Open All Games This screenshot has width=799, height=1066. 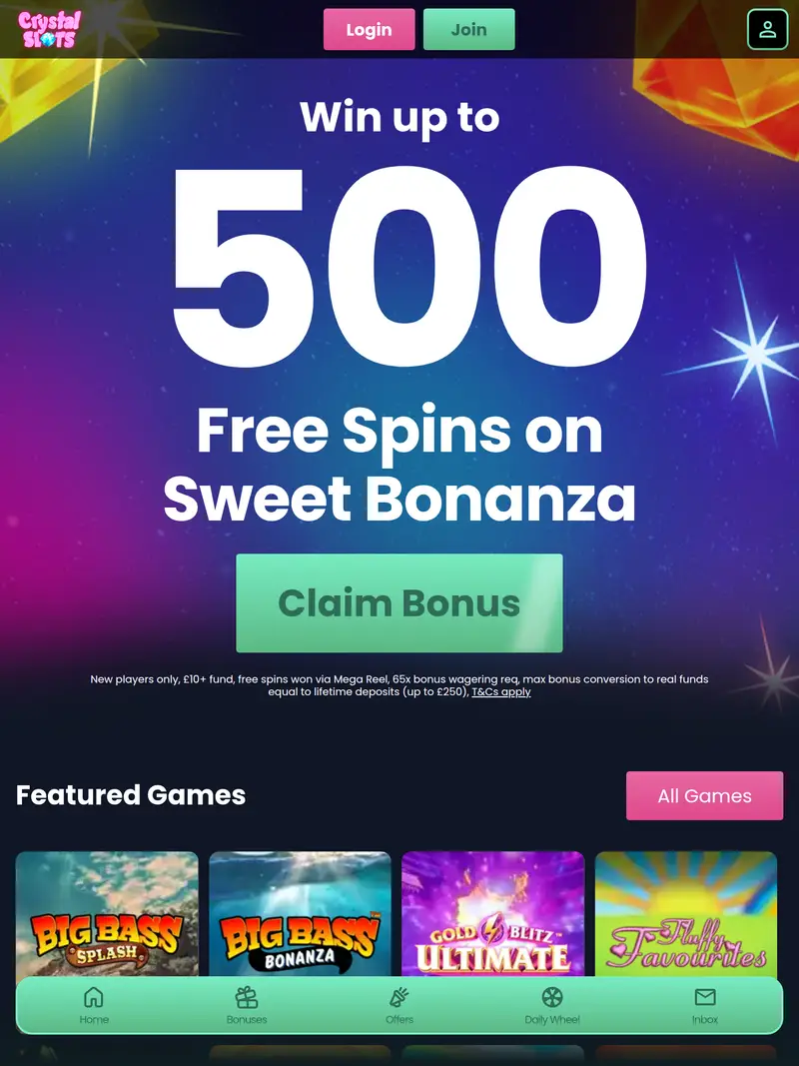704,795
